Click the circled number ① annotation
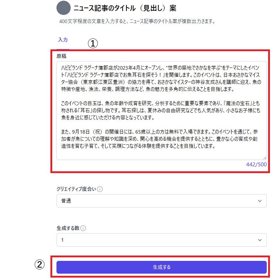Image resolution: width=271 pixels, height=279 pixels. 93,44
